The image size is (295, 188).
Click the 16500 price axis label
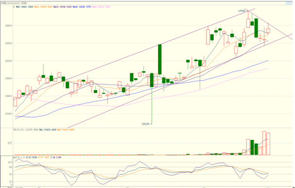click(x=8, y=43)
